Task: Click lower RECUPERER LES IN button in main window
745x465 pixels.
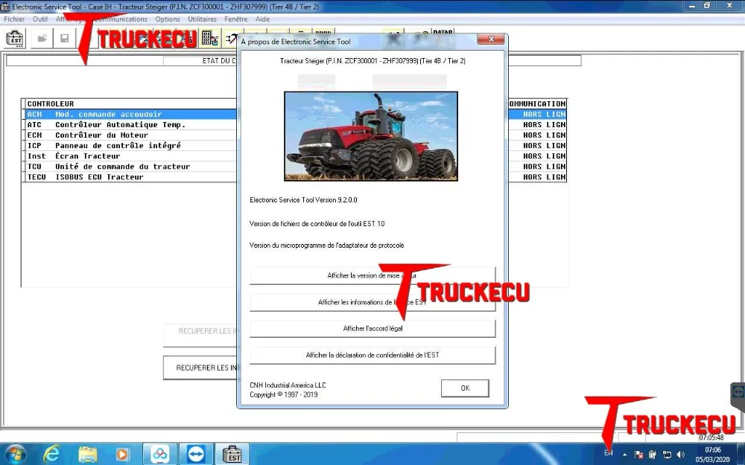Action: pyautogui.click(x=200, y=368)
